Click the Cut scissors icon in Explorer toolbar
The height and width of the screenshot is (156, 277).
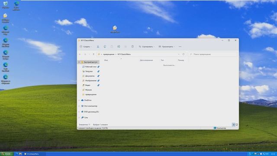coord(98,46)
